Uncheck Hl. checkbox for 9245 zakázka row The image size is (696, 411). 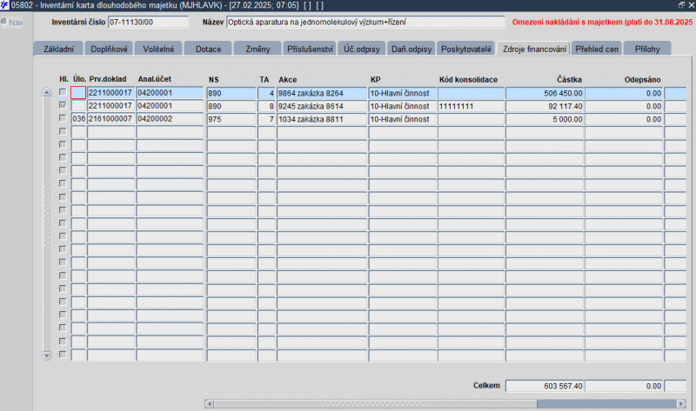tap(63, 105)
